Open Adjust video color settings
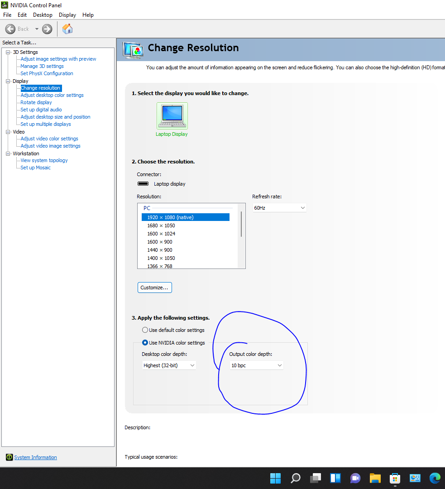The height and width of the screenshot is (489, 445). [49, 139]
